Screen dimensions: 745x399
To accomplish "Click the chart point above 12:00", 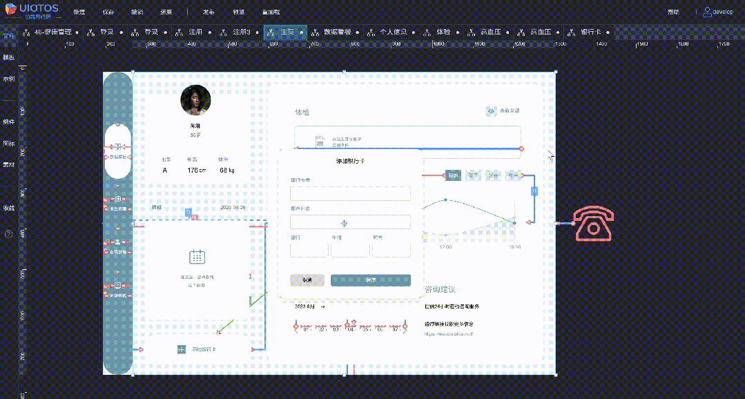I will [x=445, y=199].
